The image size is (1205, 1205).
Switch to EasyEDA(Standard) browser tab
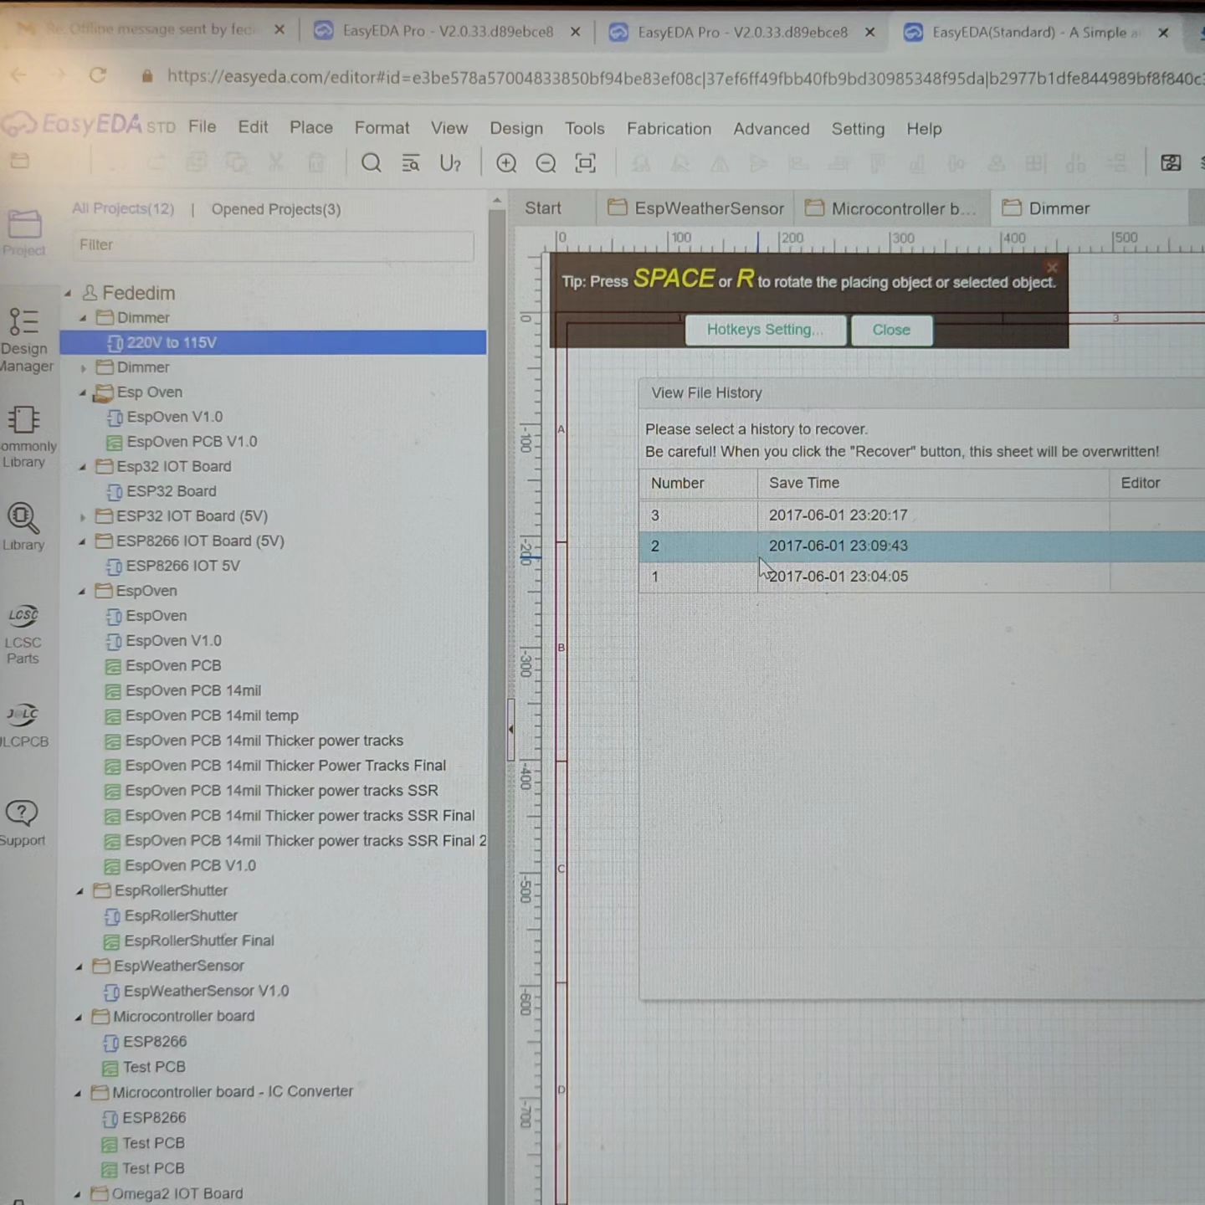(x=1036, y=33)
